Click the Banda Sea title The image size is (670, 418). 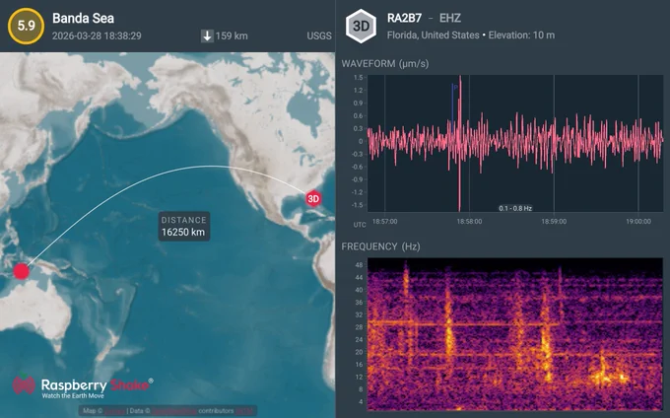pyautogui.click(x=84, y=19)
